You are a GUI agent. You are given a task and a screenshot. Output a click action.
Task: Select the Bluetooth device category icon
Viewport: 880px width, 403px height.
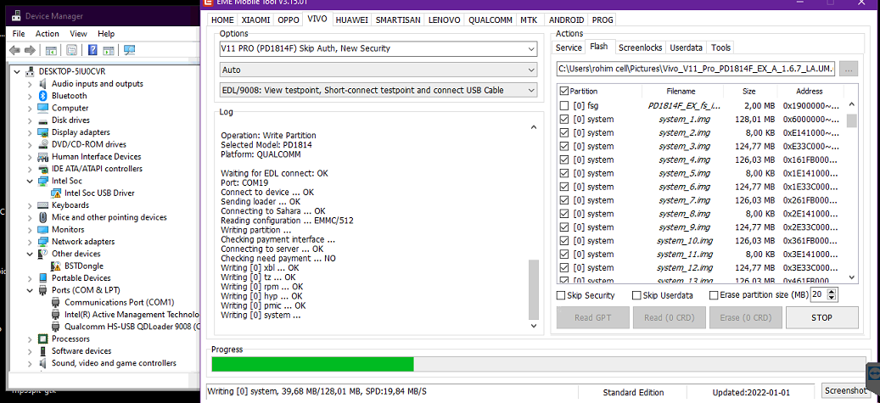coord(43,96)
